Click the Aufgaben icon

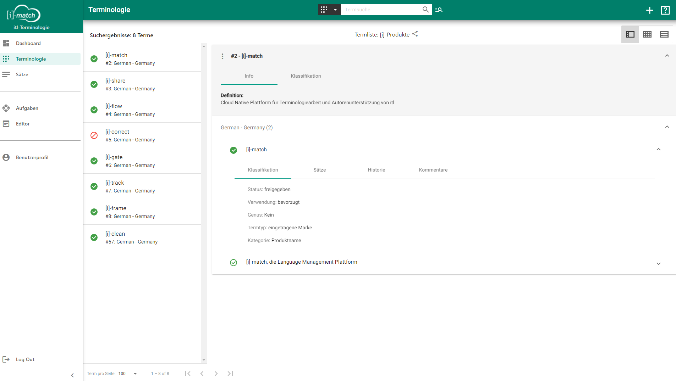pyautogui.click(x=6, y=108)
